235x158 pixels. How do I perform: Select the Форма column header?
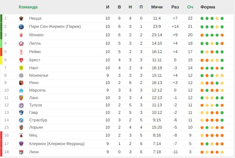point(208,7)
